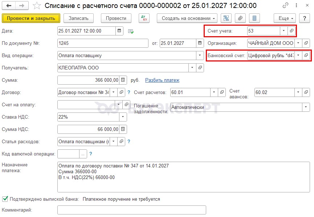Click into По документу № field
314x217 pixels.
point(103,43)
